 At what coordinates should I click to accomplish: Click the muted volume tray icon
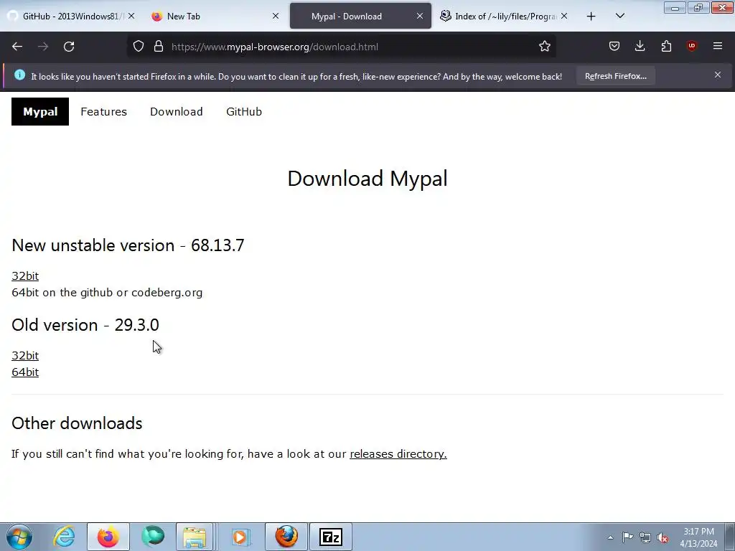[x=663, y=537]
